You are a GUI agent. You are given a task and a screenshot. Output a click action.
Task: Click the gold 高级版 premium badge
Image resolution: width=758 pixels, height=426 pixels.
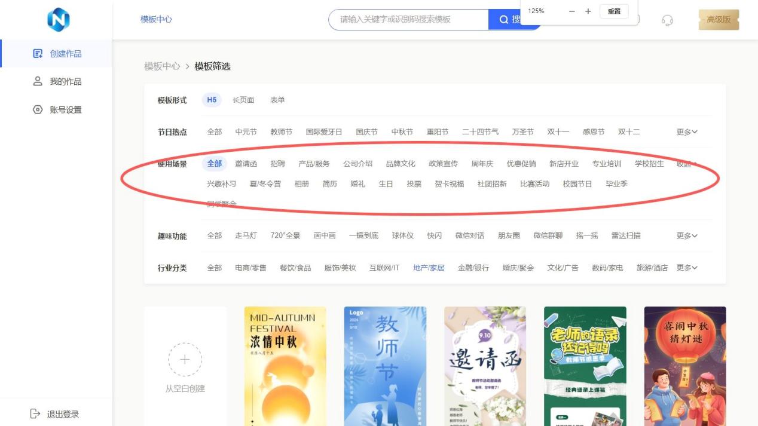click(x=719, y=19)
